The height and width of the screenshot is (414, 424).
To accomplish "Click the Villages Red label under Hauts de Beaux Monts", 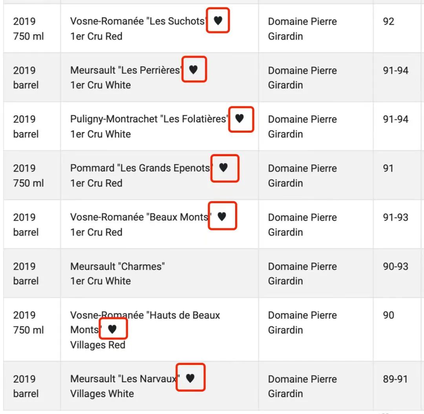I will 98,345.
